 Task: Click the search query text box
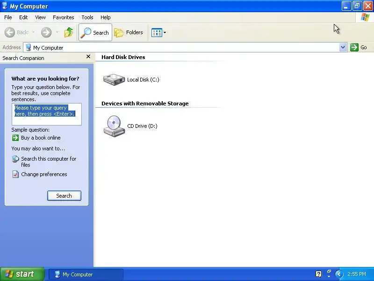[x=46, y=114]
